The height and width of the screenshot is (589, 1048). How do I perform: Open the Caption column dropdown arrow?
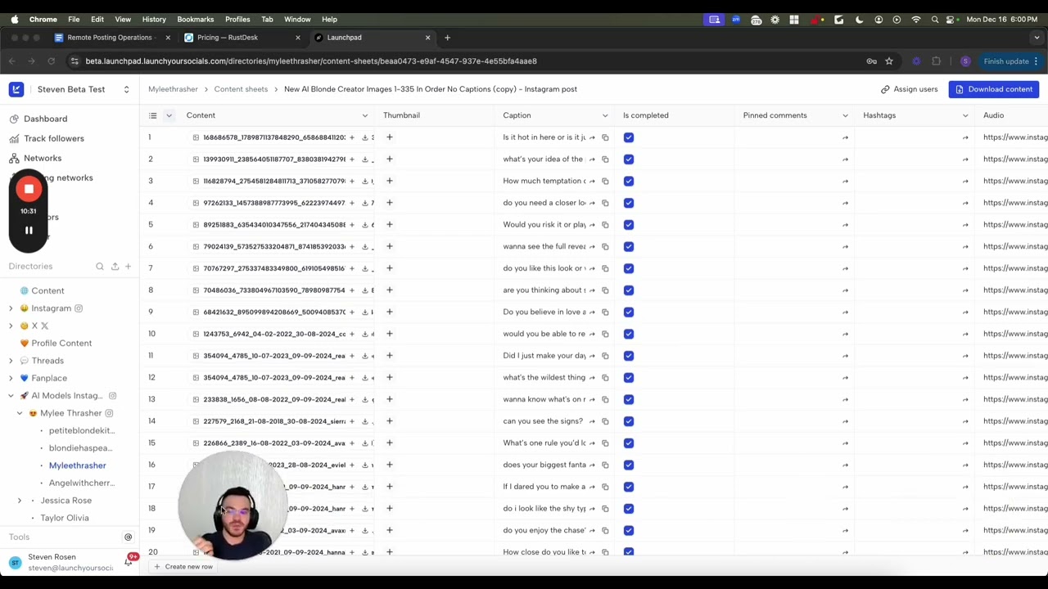(605, 115)
